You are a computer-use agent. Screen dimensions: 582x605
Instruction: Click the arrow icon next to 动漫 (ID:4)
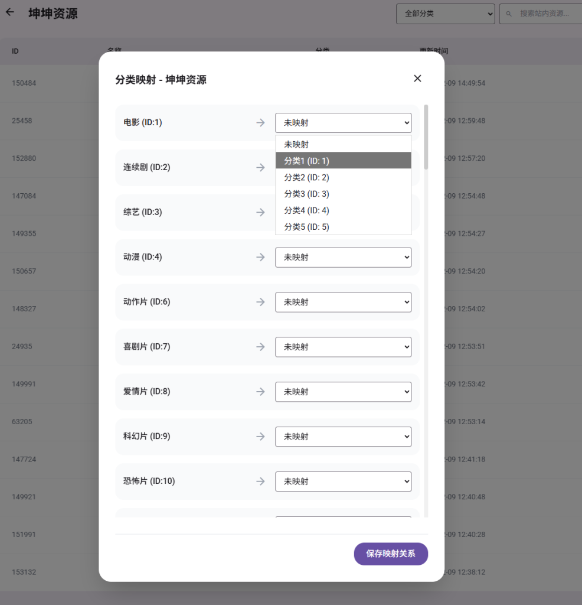[260, 258]
